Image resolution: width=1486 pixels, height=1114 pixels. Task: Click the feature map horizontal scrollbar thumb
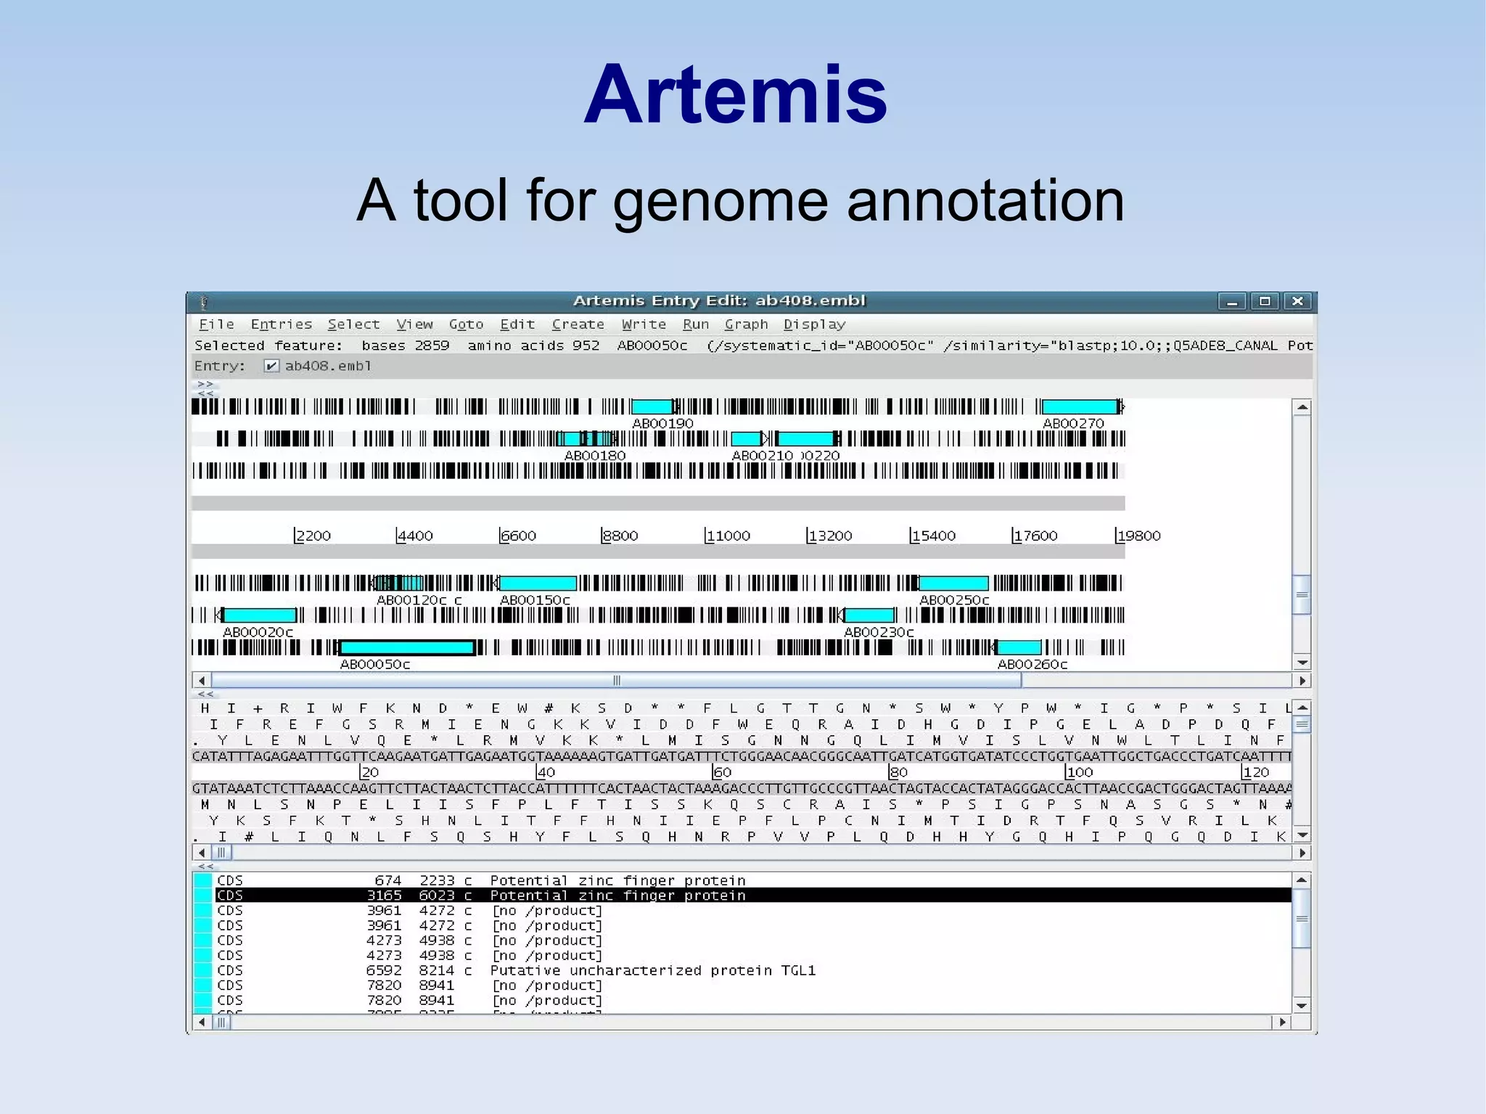tap(616, 681)
